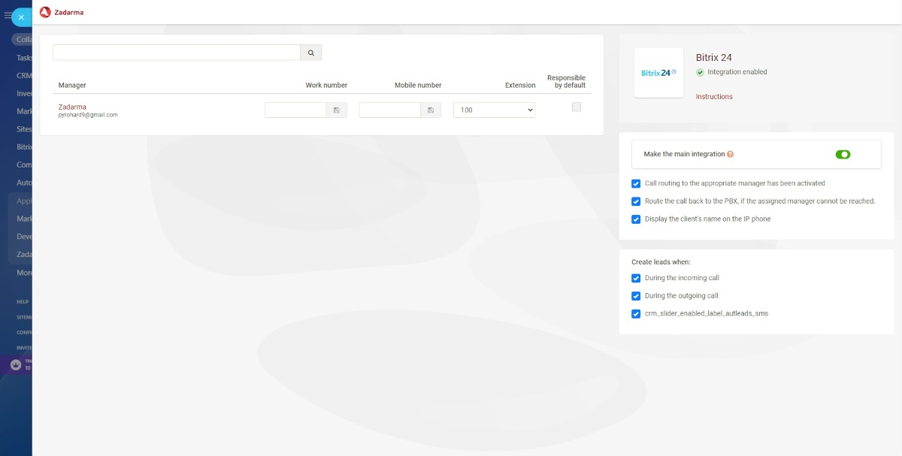Click the Work number input field

tap(295, 110)
